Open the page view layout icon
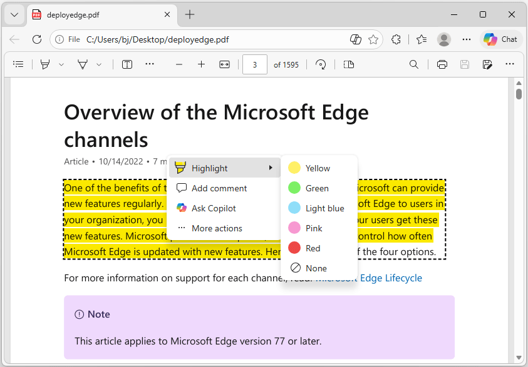528x367 pixels. [x=349, y=64]
